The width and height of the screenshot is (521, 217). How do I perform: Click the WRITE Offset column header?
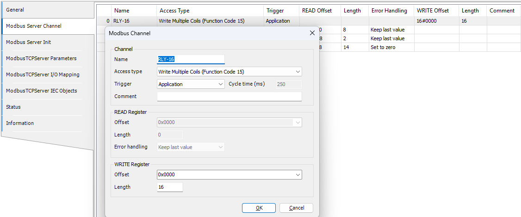click(x=437, y=11)
